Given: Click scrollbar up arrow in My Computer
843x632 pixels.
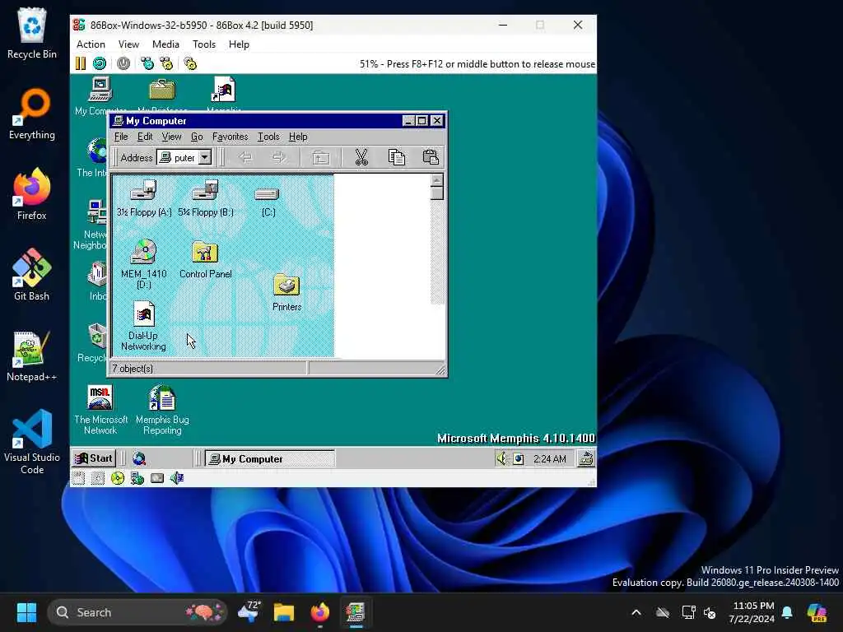Looking at the screenshot, I should [437, 180].
